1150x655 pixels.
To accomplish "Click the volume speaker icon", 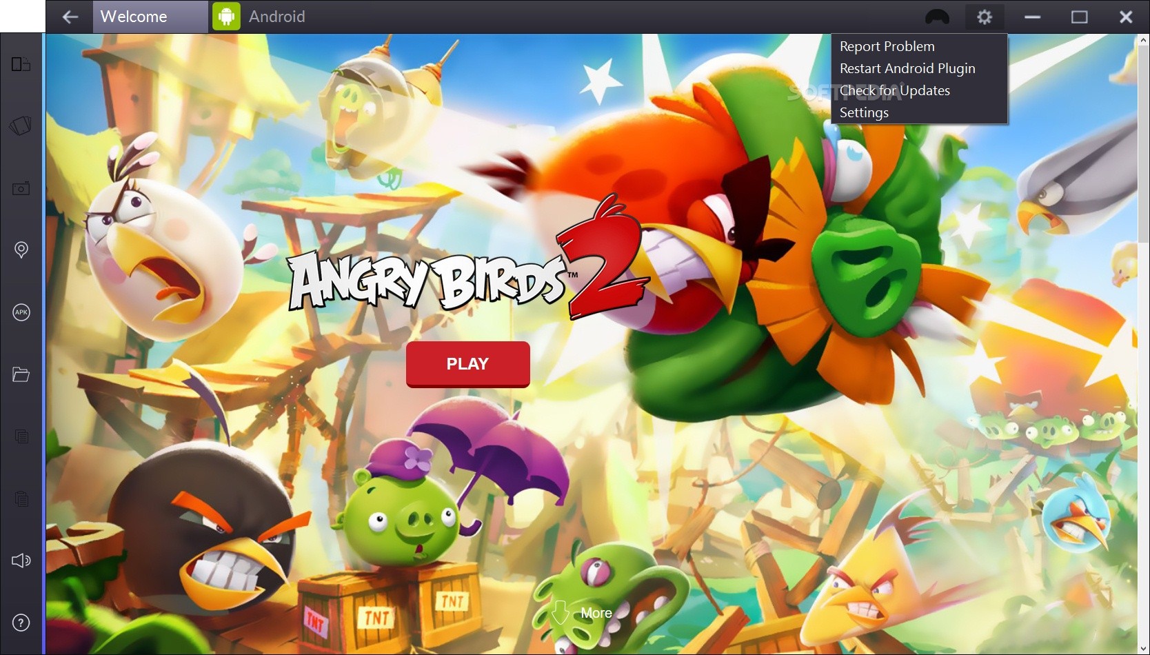I will 21,560.
